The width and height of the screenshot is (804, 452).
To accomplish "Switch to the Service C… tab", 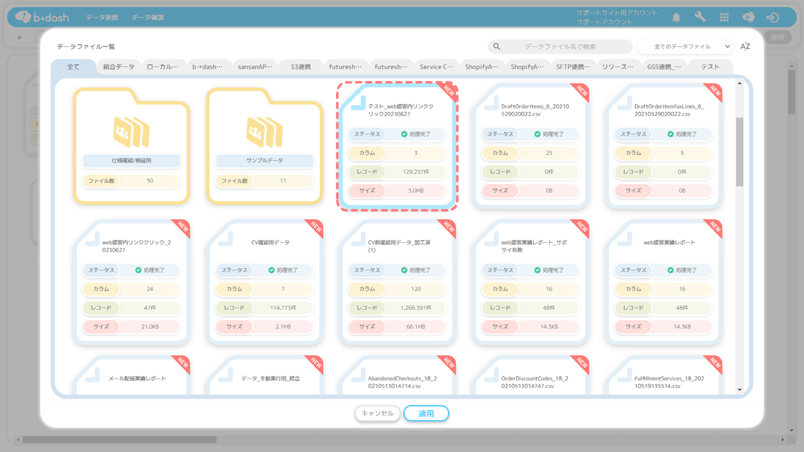I will [437, 67].
